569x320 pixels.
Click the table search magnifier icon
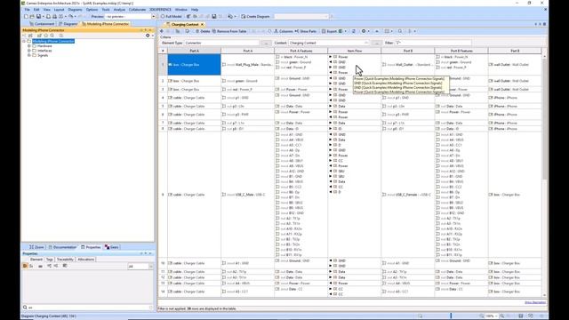pyautogui.click(x=400, y=31)
